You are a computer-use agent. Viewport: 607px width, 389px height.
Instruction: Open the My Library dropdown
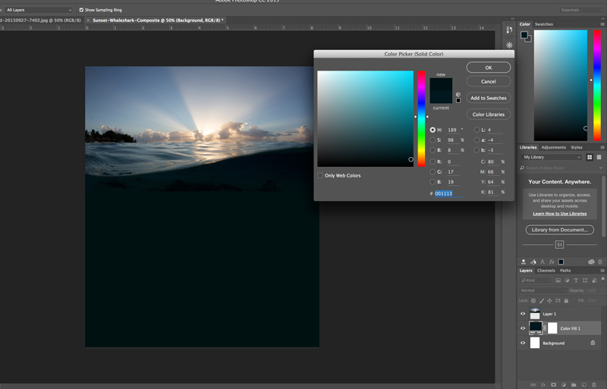coord(552,157)
